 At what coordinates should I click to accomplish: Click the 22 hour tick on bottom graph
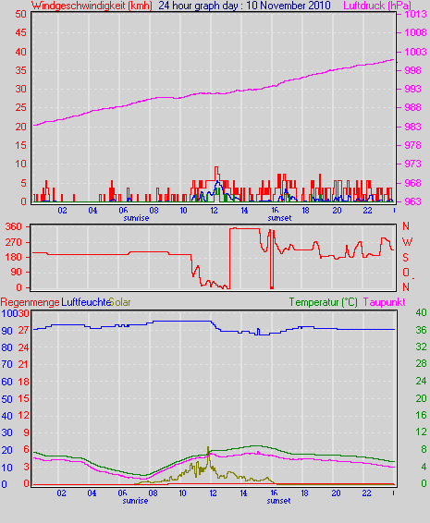coord(366,493)
